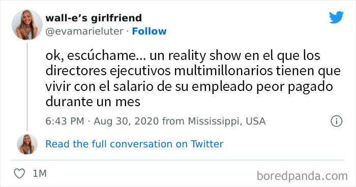Viewport: 356px width, 187px height.
Task: Select the Aug 30, 2020 date
Action: point(126,121)
